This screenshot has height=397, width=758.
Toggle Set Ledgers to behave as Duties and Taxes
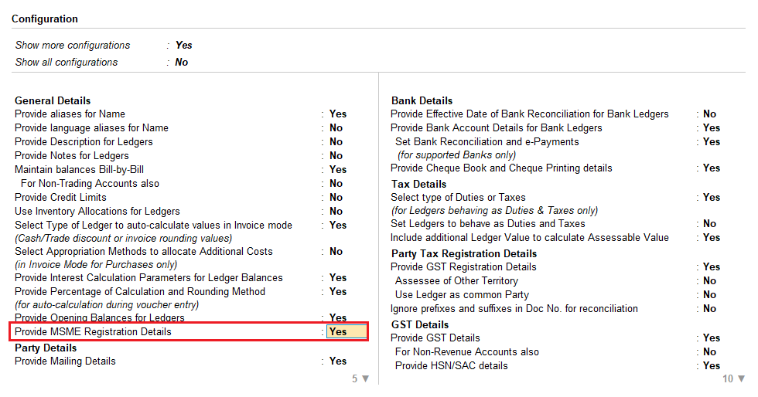[710, 224]
